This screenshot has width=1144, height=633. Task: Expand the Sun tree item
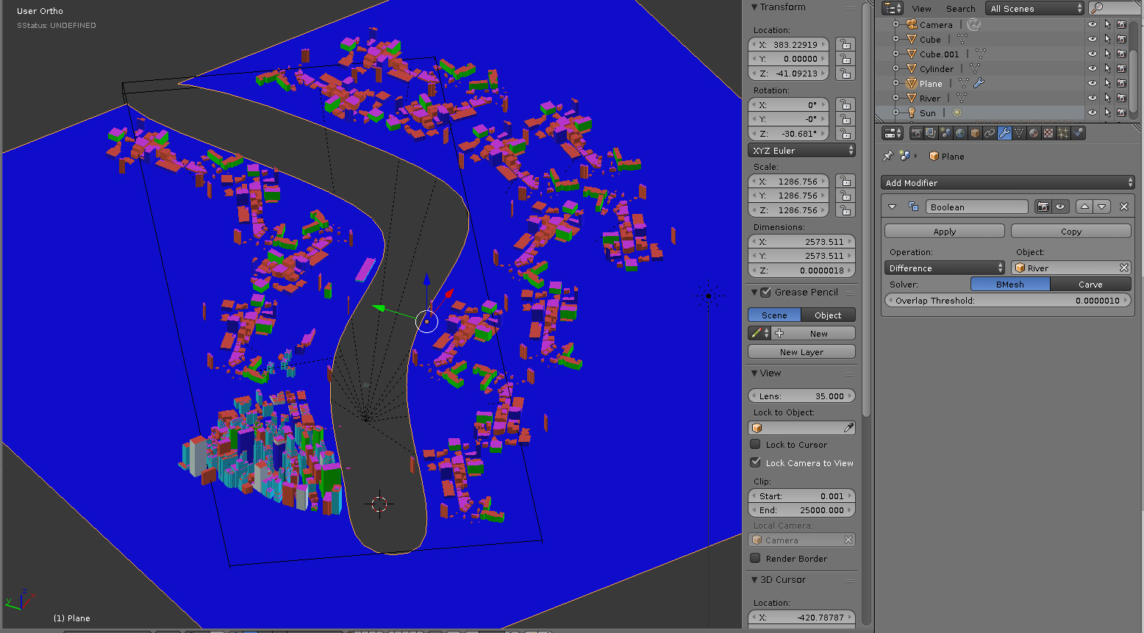tap(895, 112)
